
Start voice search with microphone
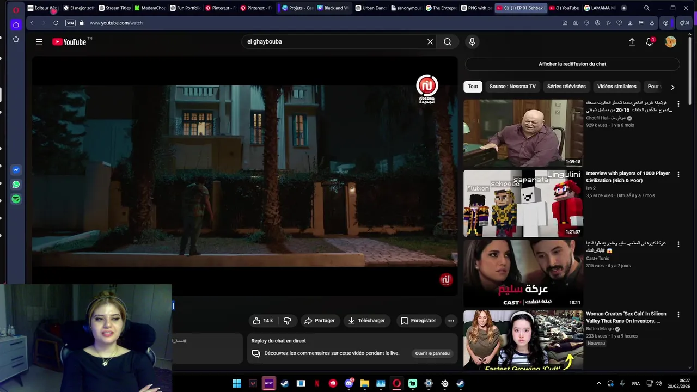472,41
